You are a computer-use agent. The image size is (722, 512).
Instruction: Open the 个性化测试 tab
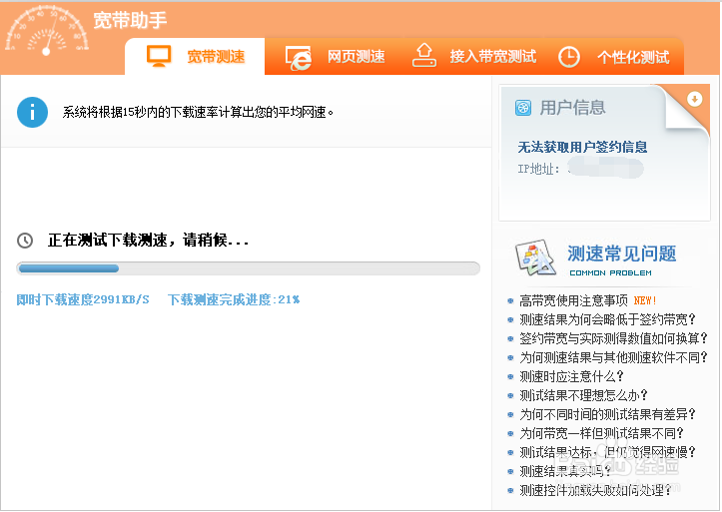[615, 57]
